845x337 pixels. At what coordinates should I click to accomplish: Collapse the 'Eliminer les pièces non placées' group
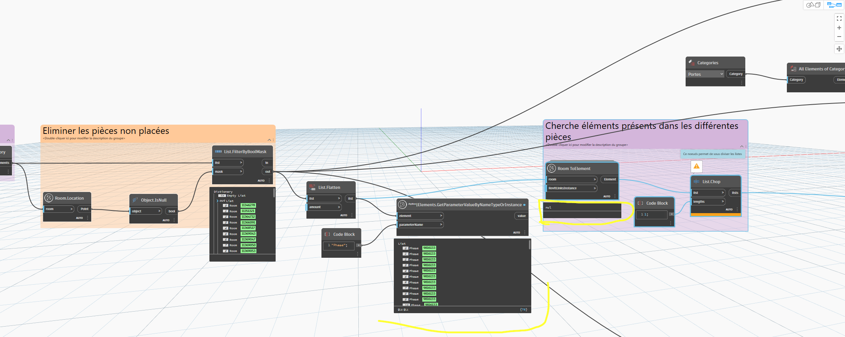pyautogui.click(x=269, y=140)
